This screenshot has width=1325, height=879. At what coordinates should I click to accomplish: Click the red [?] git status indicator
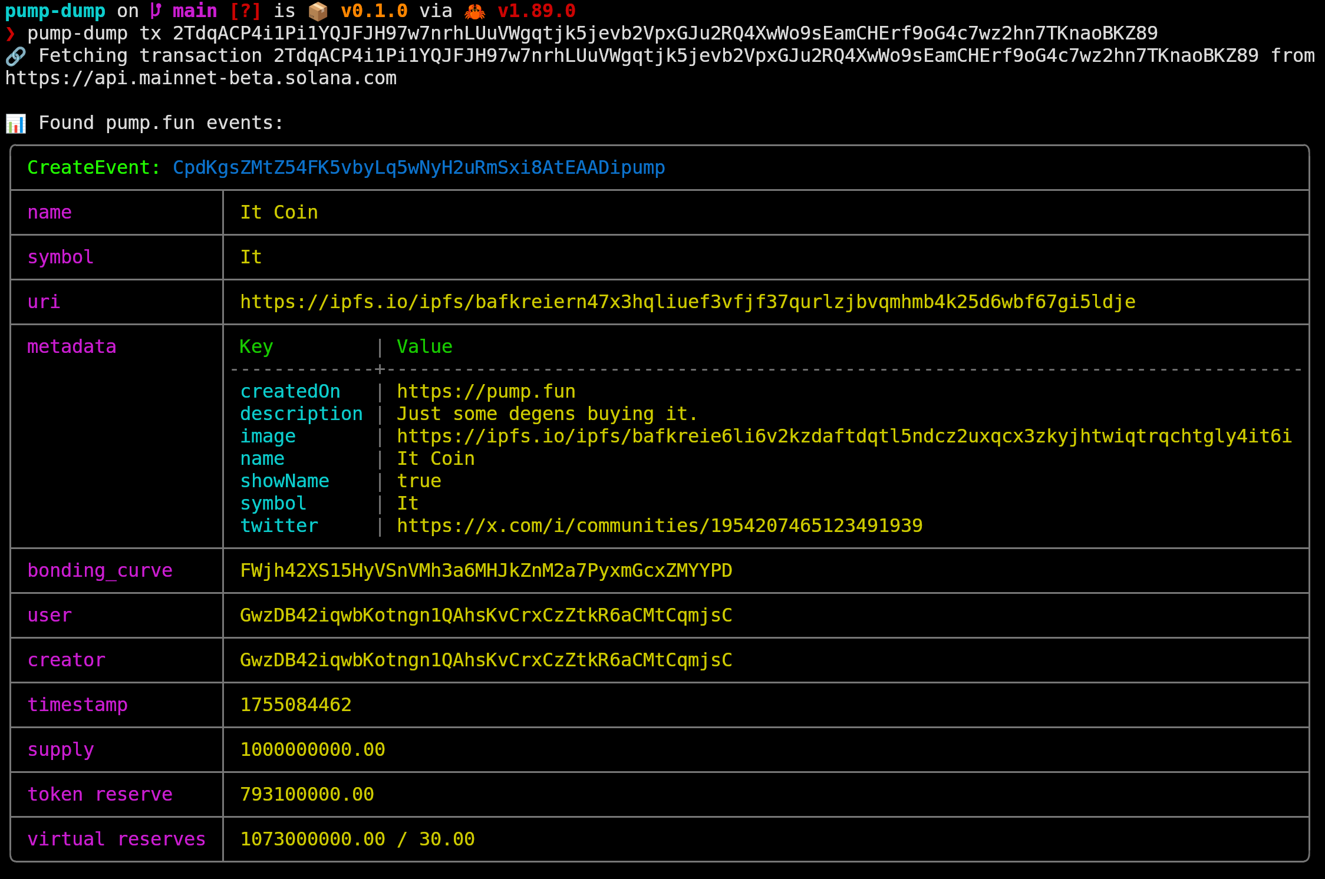[x=245, y=11]
